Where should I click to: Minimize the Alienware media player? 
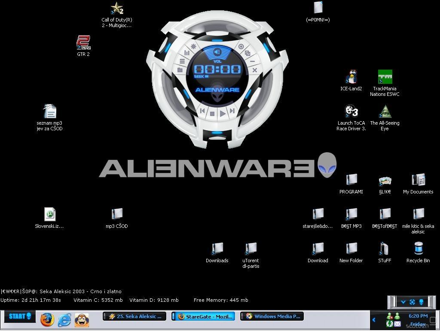[x=252, y=61]
